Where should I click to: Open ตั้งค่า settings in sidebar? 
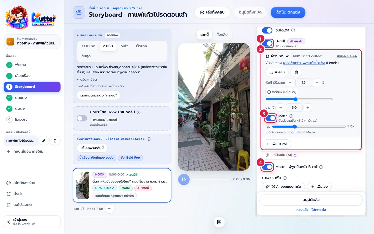32,194
